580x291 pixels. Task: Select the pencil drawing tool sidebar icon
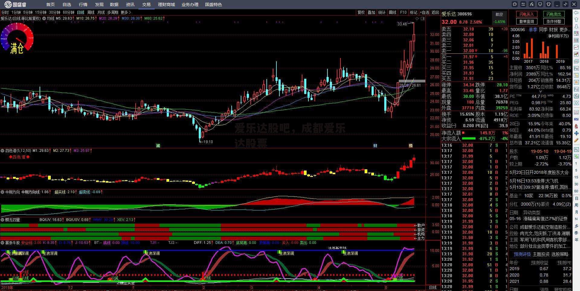pos(576,140)
